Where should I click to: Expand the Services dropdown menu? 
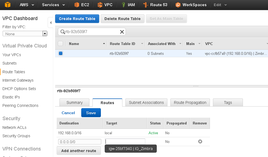pos(53,5)
